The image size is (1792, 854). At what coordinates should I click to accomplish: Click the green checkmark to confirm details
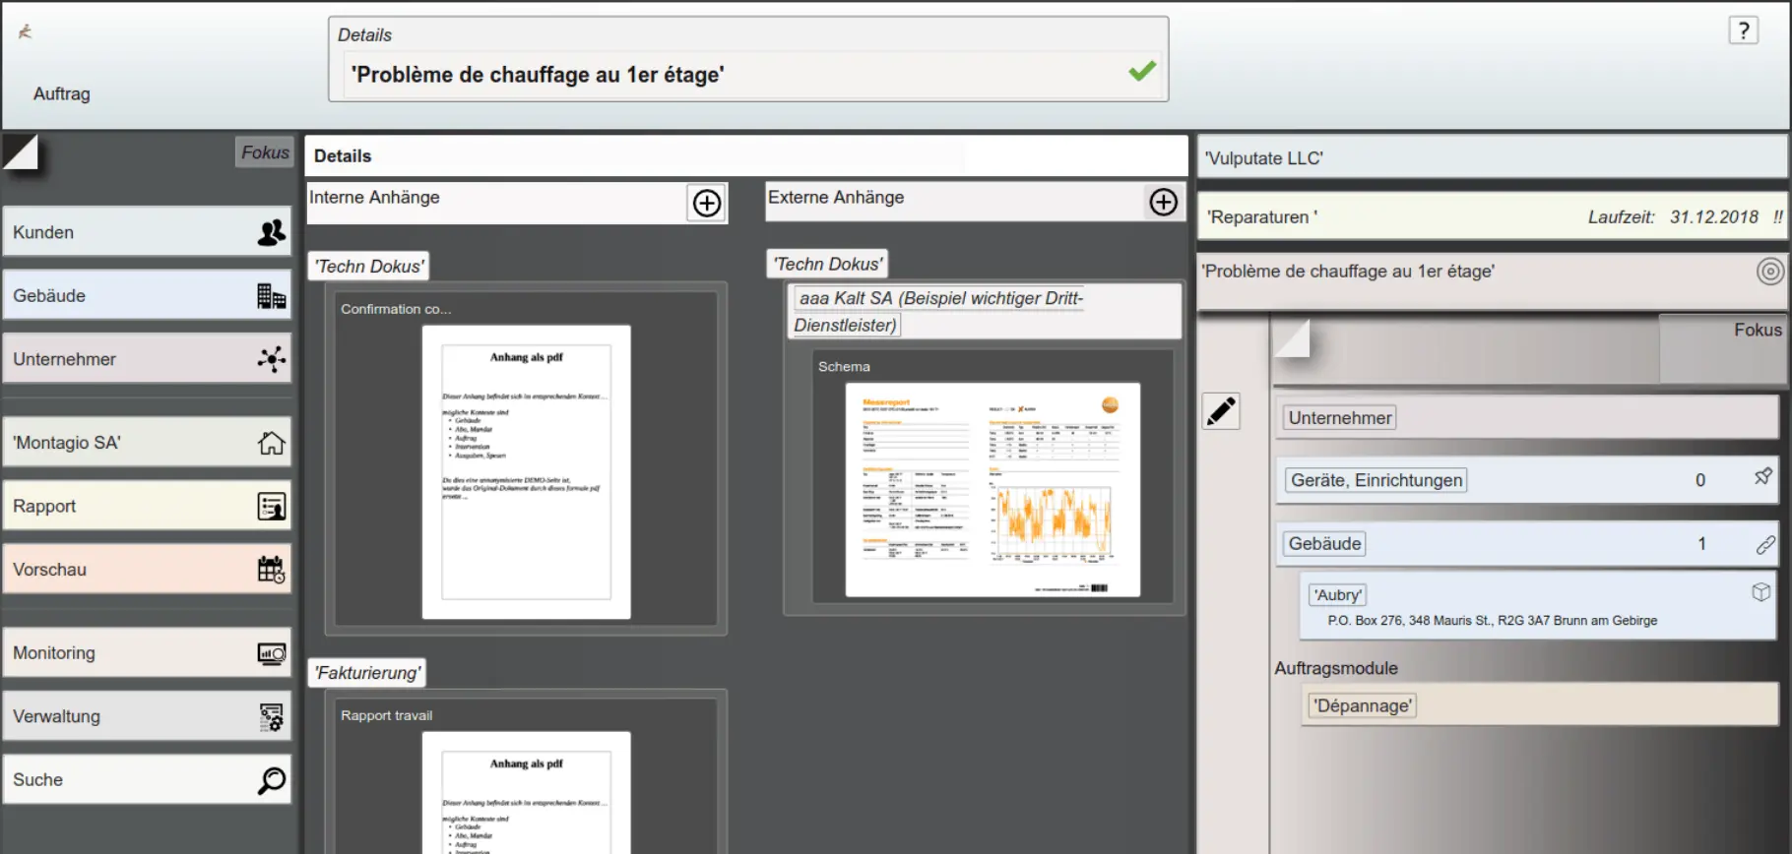tap(1142, 71)
